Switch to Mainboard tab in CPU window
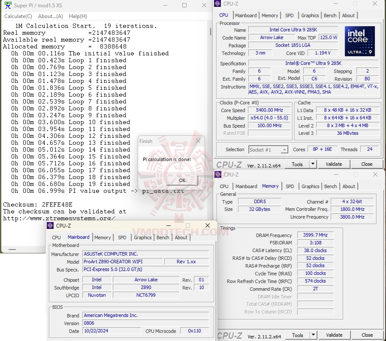The image size is (386, 341). pyautogui.click(x=246, y=15)
